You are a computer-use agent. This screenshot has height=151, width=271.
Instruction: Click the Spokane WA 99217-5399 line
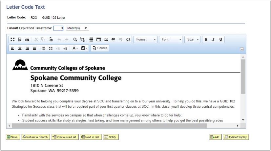(x=54, y=91)
